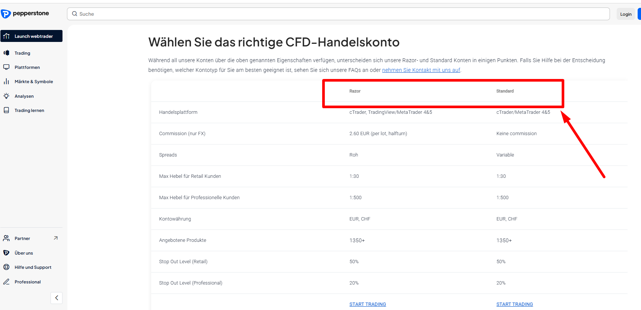
Task: Click the Stop Out Level (Professional) label
Action: pyautogui.click(x=191, y=283)
